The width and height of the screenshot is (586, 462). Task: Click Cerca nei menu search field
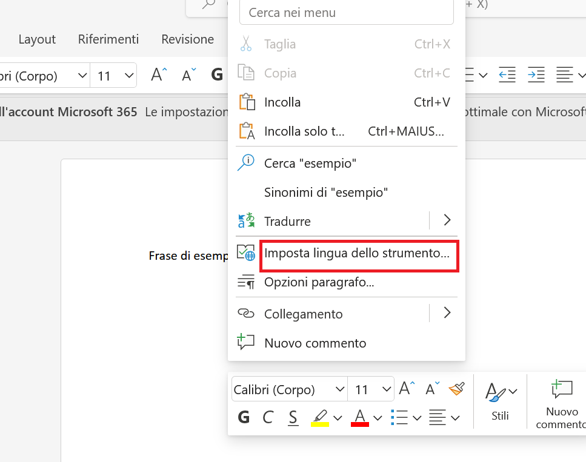click(347, 13)
